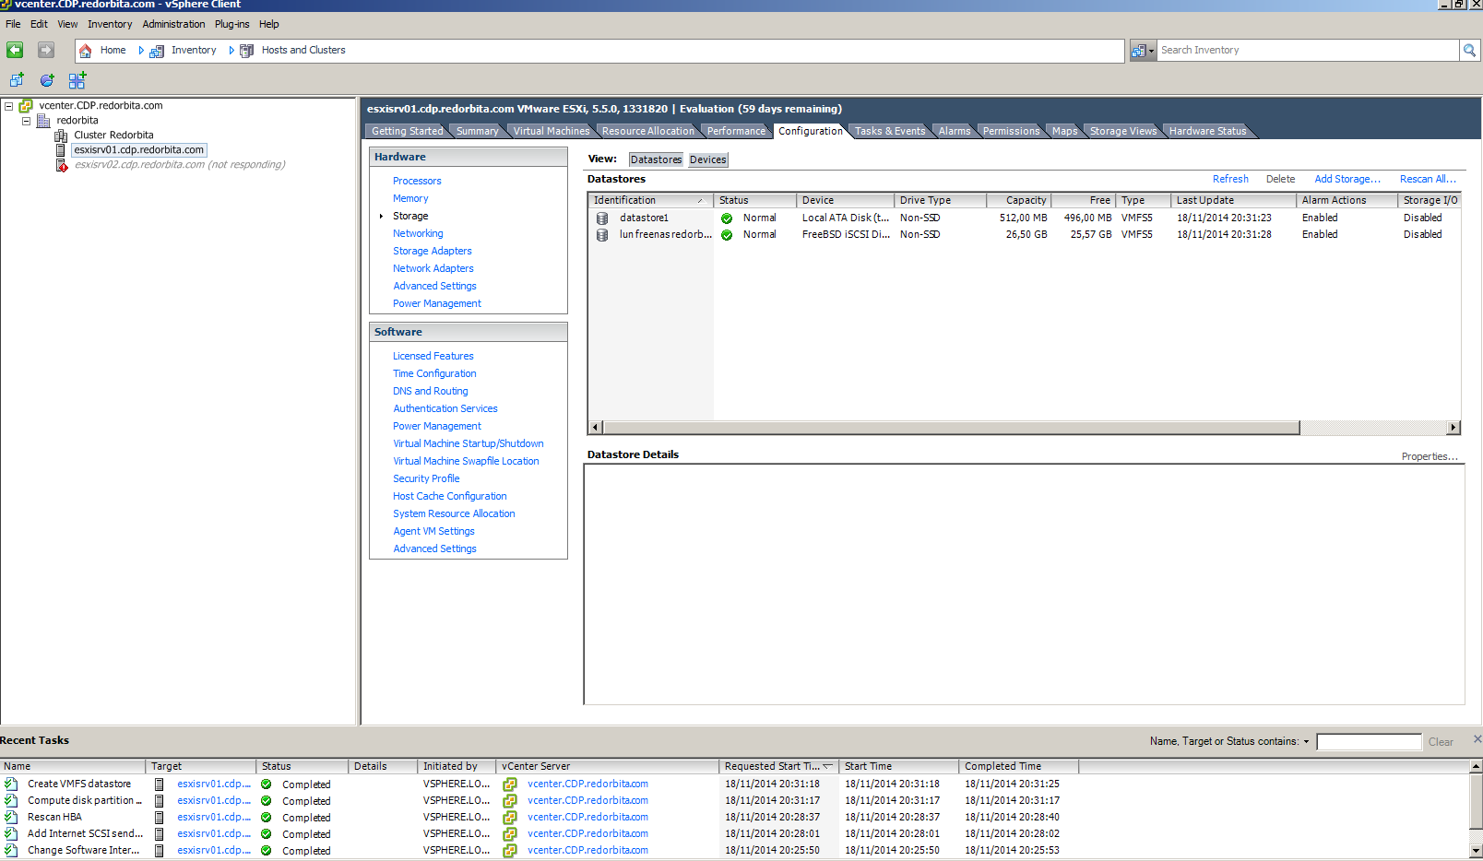
Task: Click the Add Storage... link
Action: (x=1347, y=179)
